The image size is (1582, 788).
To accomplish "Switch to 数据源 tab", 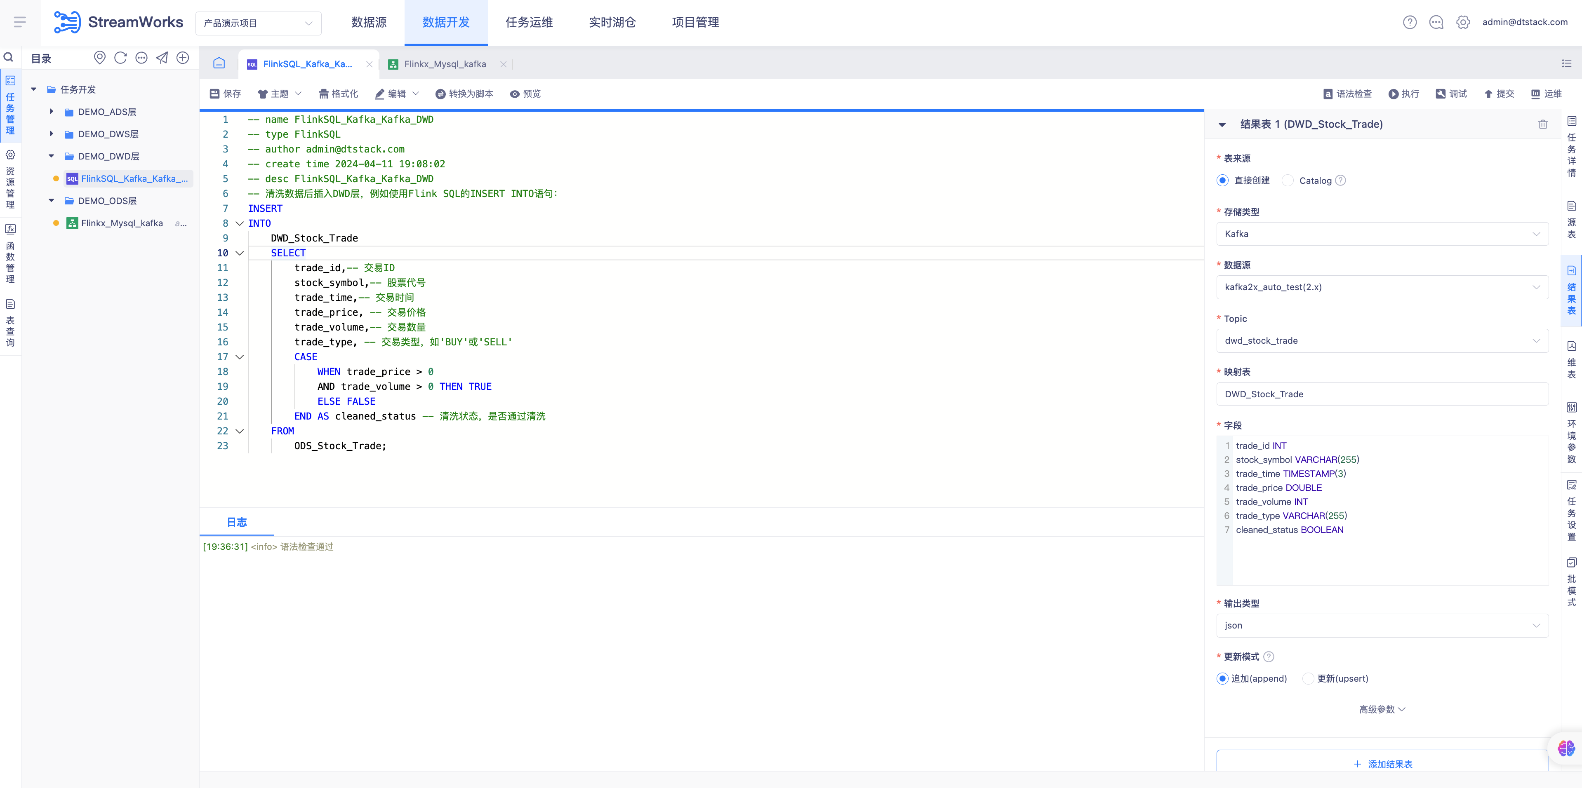I will (368, 22).
